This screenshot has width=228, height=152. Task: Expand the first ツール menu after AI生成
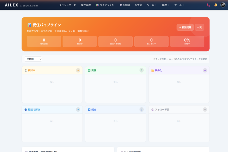pos(151,5)
